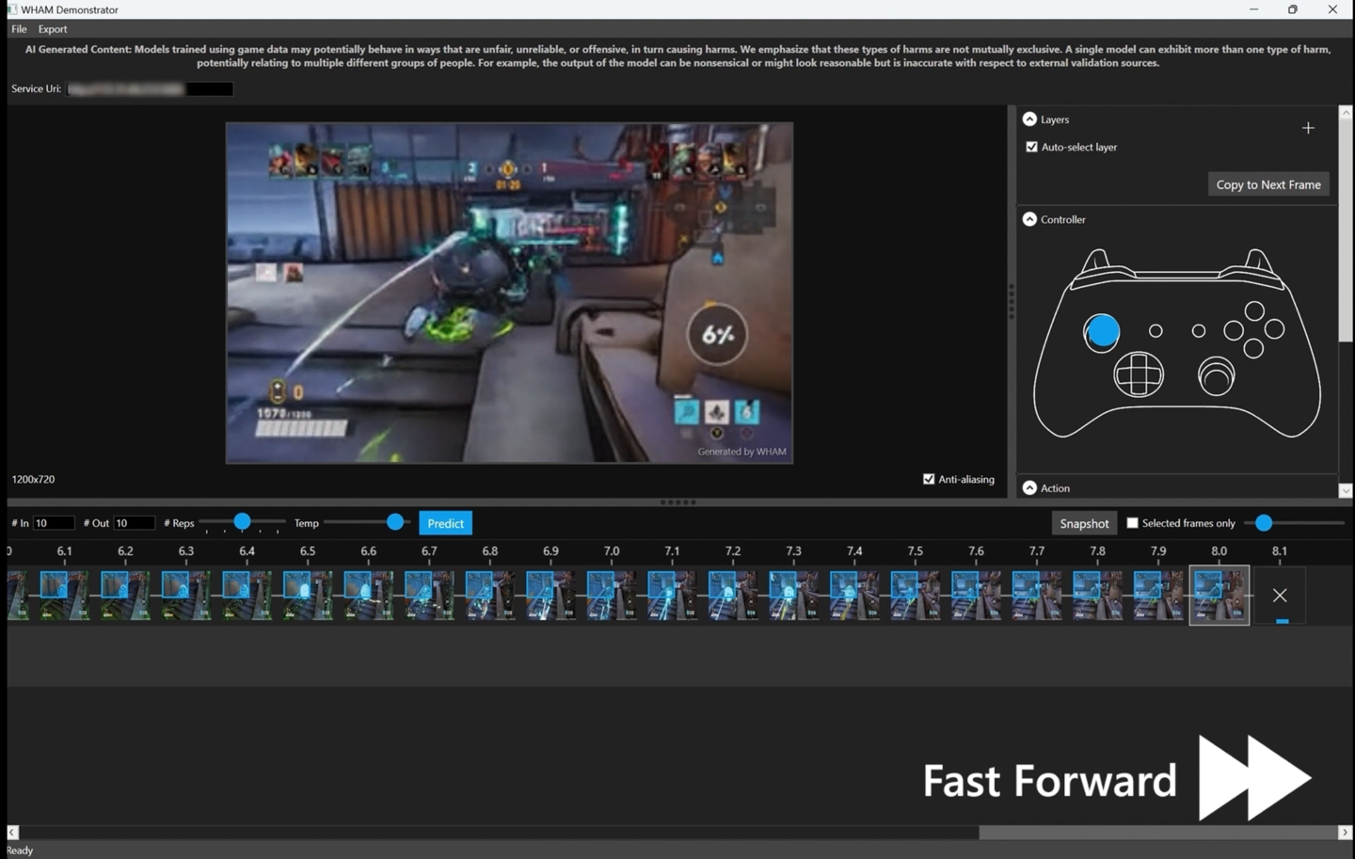Select the frame thumbnail under 7.9
The image size is (1355, 859).
click(x=1158, y=595)
